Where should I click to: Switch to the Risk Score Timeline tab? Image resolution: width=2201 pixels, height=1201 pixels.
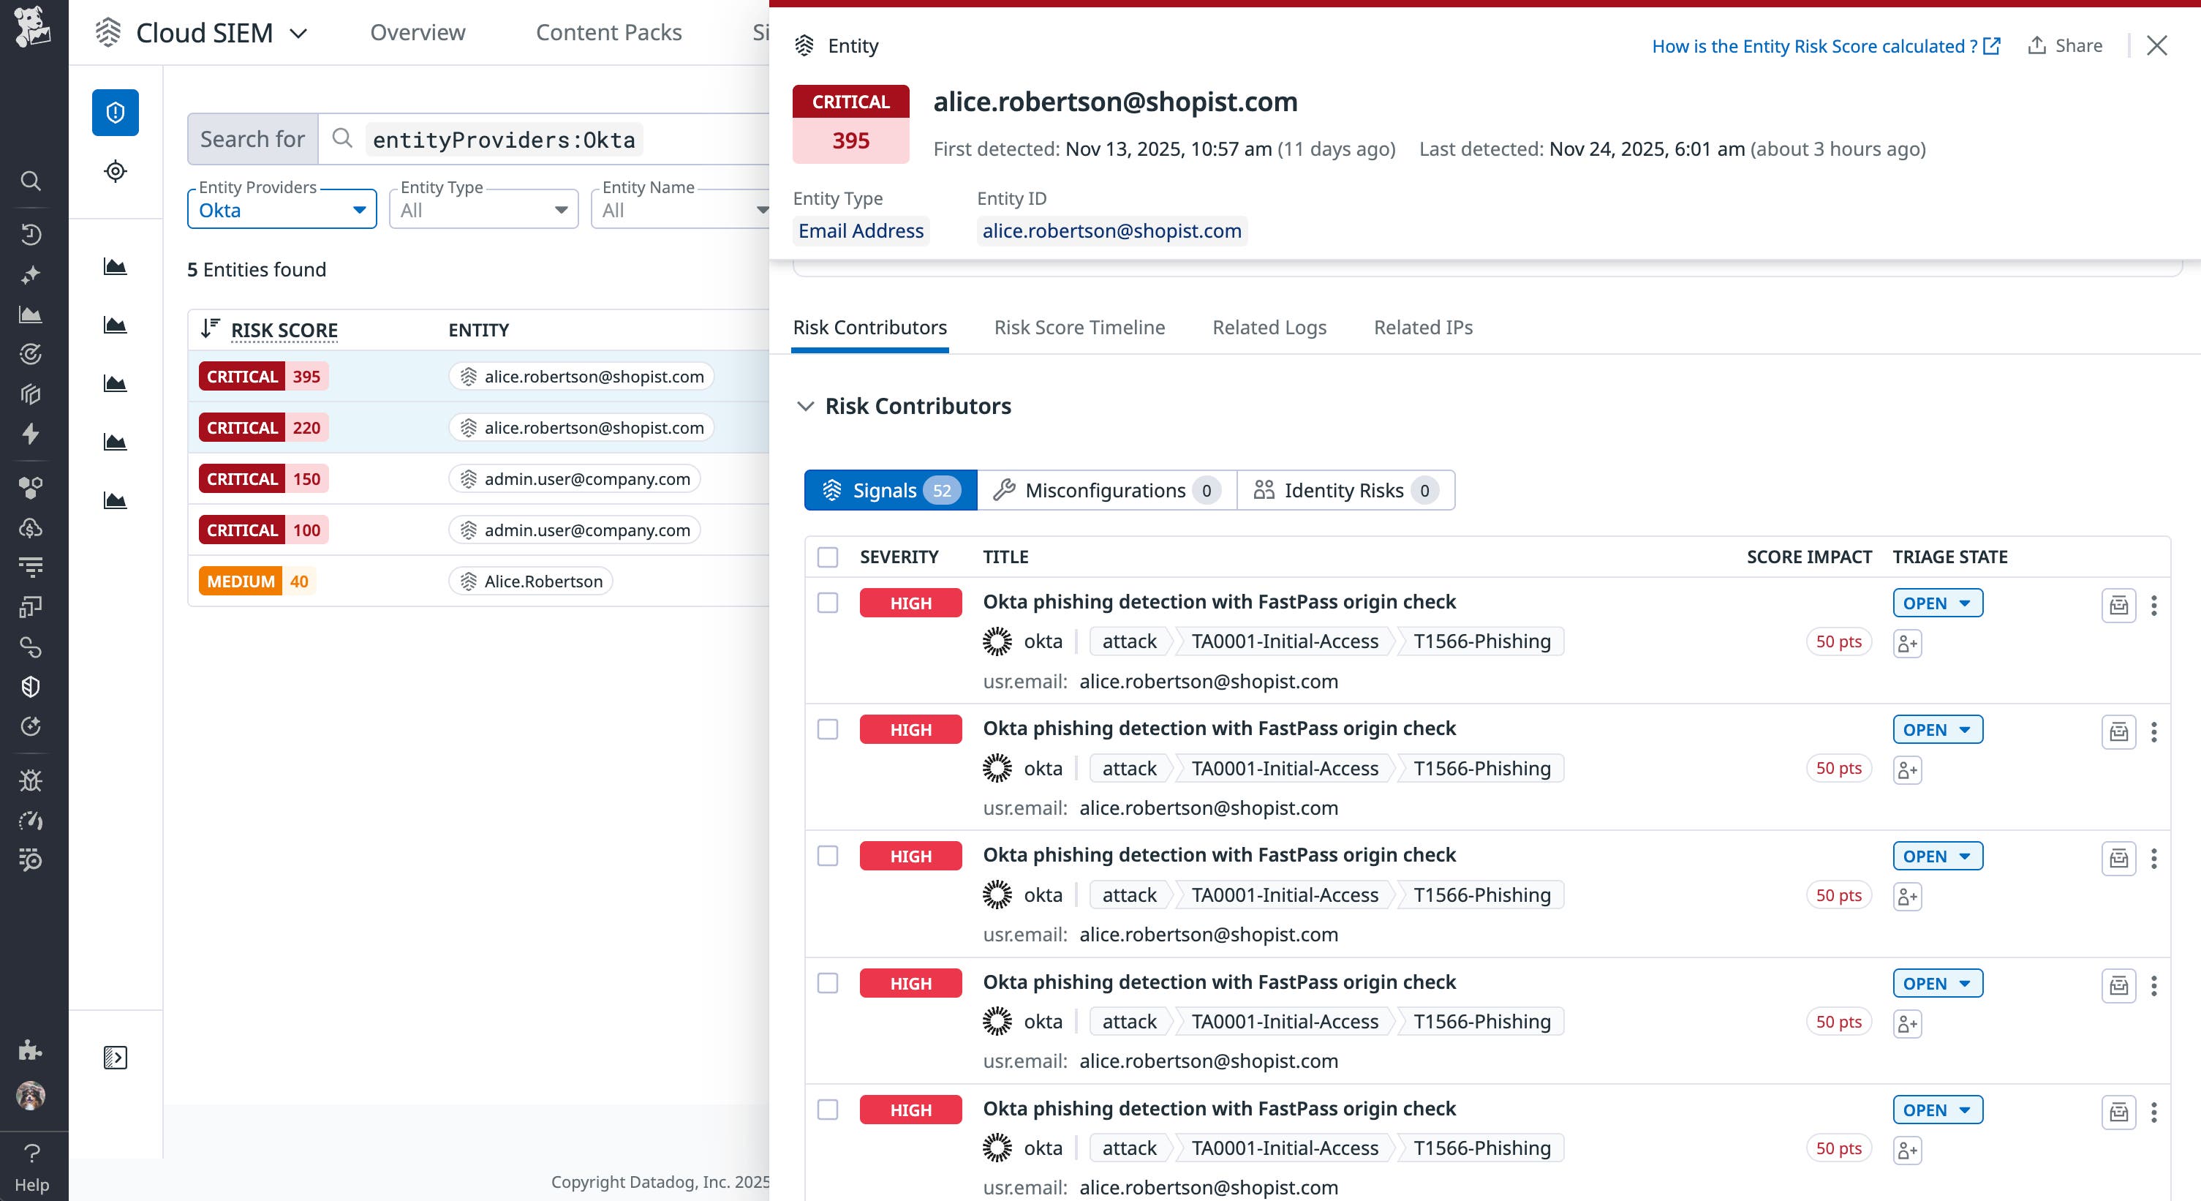(x=1079, y=328)
